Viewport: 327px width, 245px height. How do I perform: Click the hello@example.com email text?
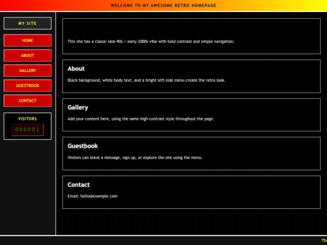click(x=99, y=196)
